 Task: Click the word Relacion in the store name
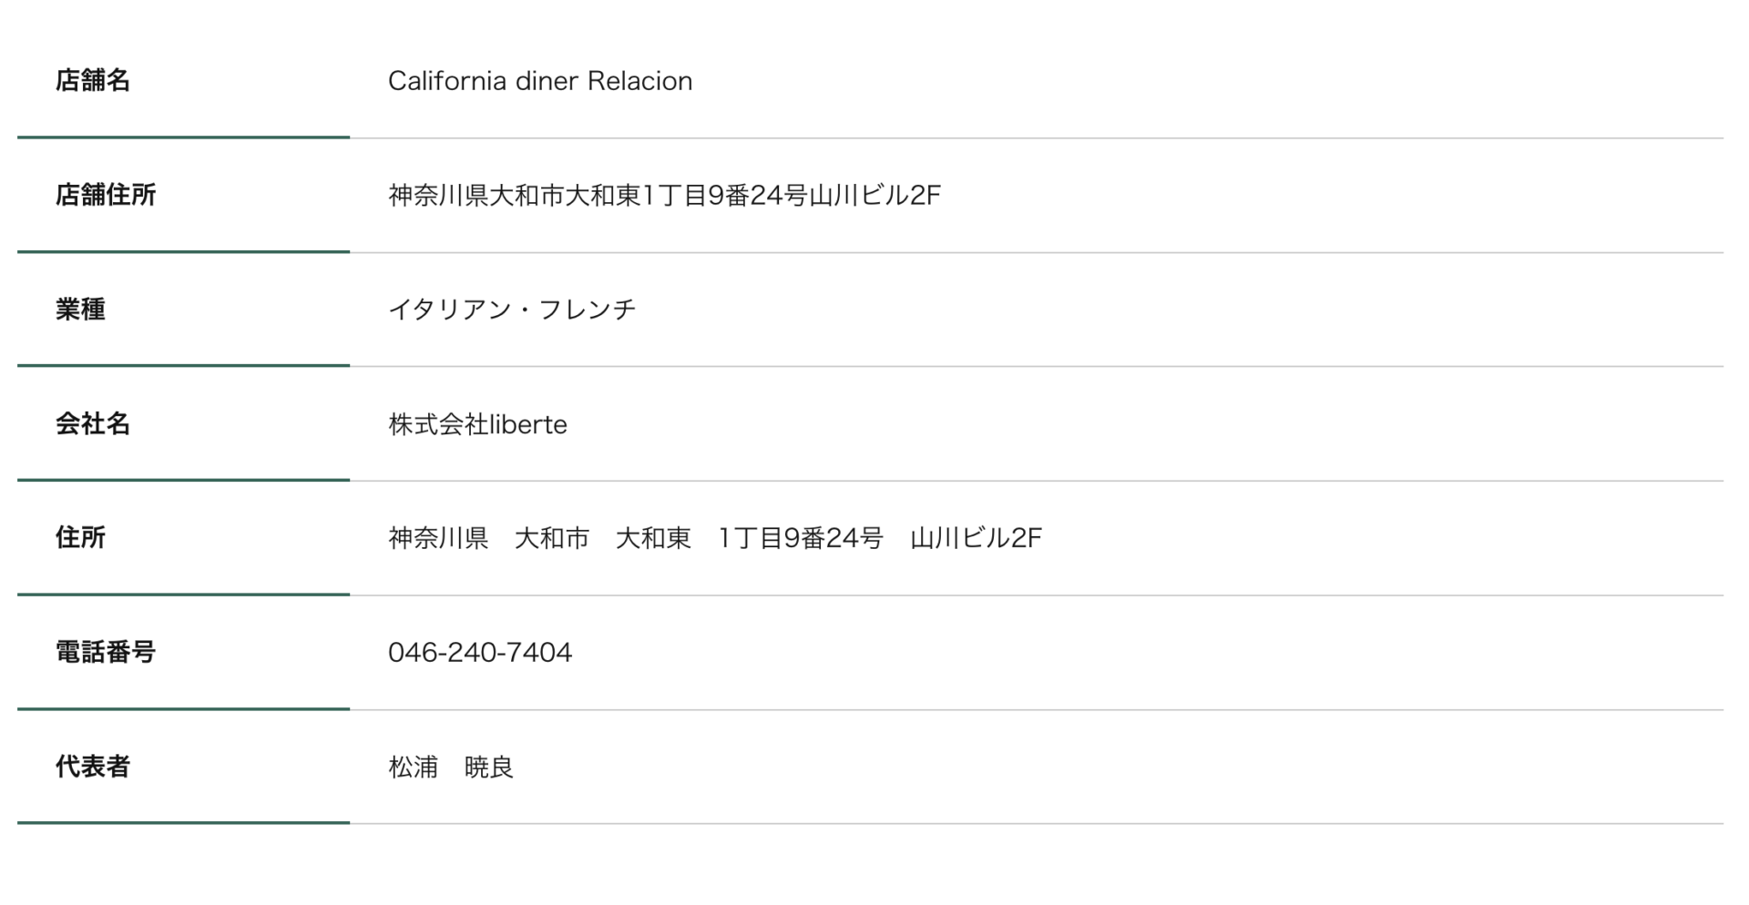click(x=639, y=81)
